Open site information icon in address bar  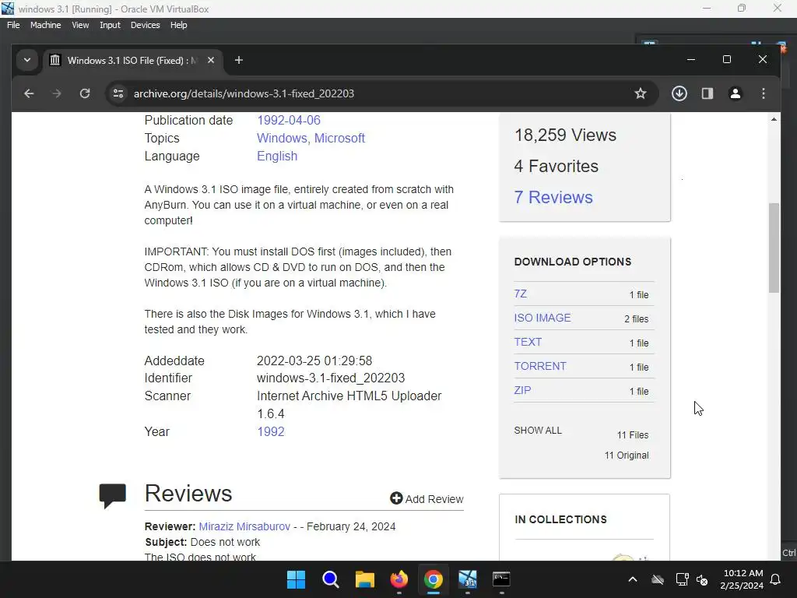118,93
